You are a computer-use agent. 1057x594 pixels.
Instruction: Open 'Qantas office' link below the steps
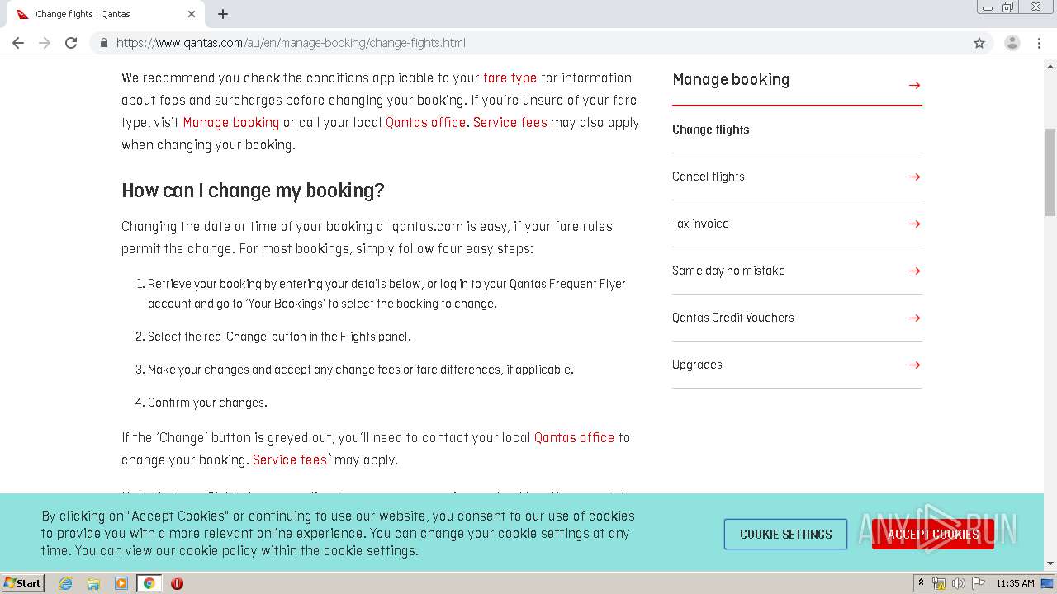pos(574,438)
